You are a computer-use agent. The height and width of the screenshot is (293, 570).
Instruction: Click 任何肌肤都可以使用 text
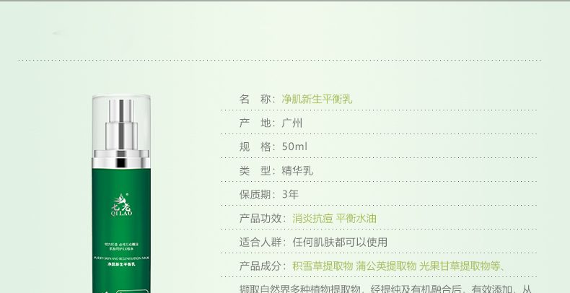pos(340,242)
